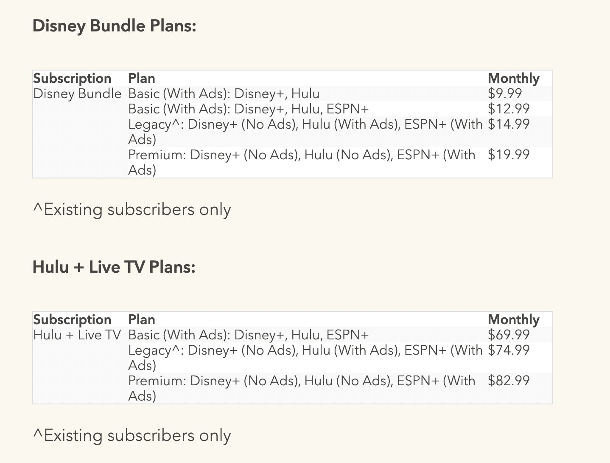Viewport: 610px width, 463px height.
Task: Select the $69.99 monthly price
Action: click(x=508, y=335)
